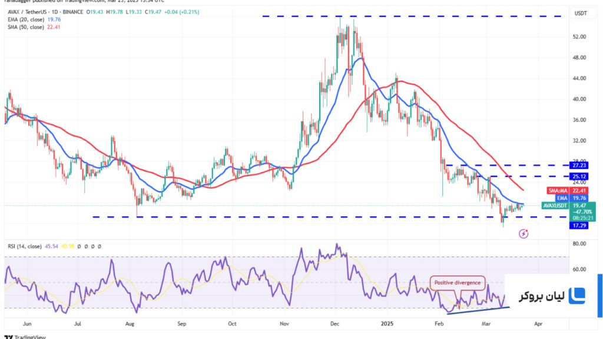Click the Aug label on time axis
Image resolution: width=603 pixels, height=339 pixels.
tap(130, 324)
